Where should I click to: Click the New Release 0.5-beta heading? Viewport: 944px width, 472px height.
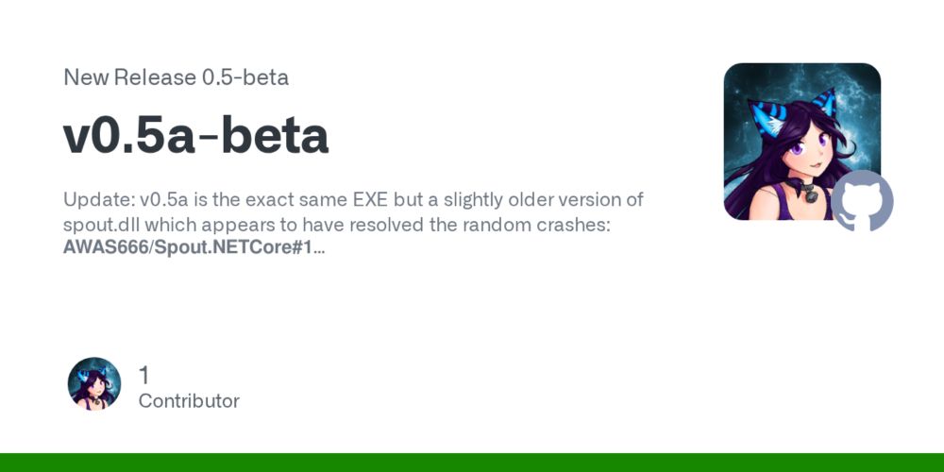pyautogui.click(x=176, y=77)
